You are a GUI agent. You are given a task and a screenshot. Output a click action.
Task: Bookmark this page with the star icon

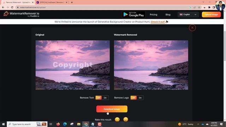pyautogui.click(x=199, y=7)
